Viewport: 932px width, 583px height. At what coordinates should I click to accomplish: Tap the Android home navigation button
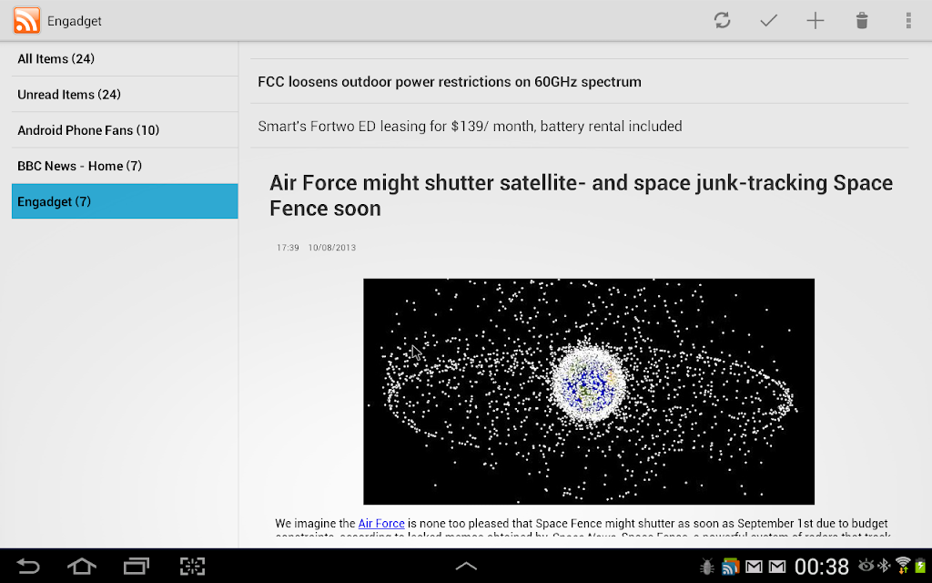coord(82,566)
